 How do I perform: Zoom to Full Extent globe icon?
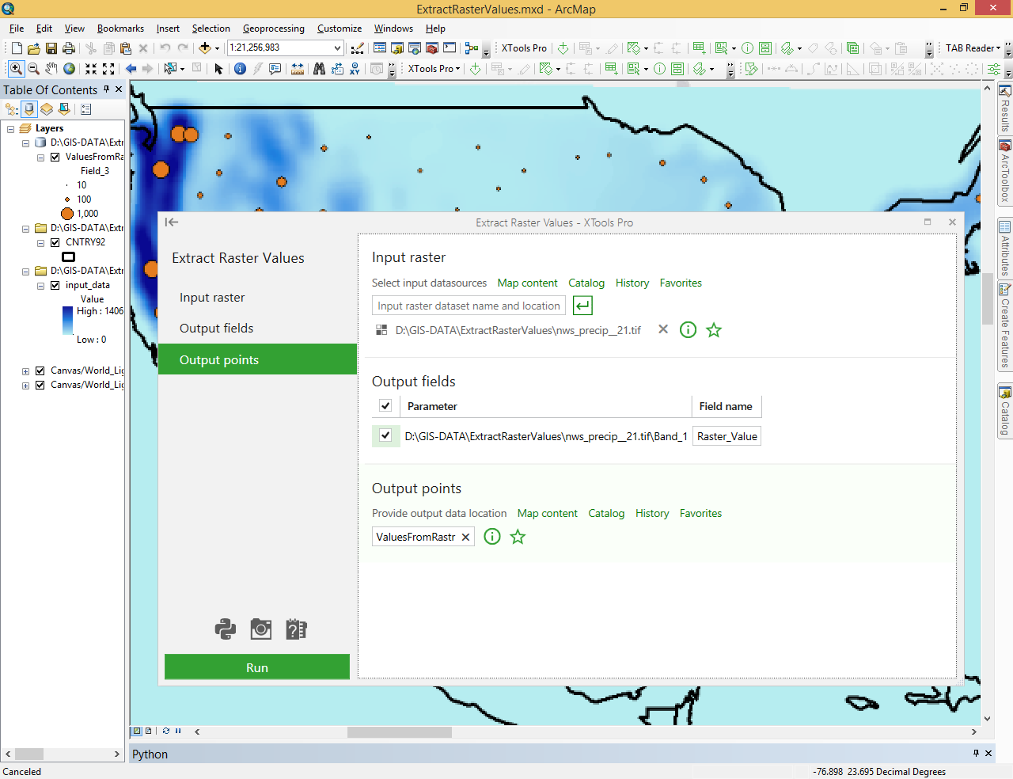[x=70, y=69]
